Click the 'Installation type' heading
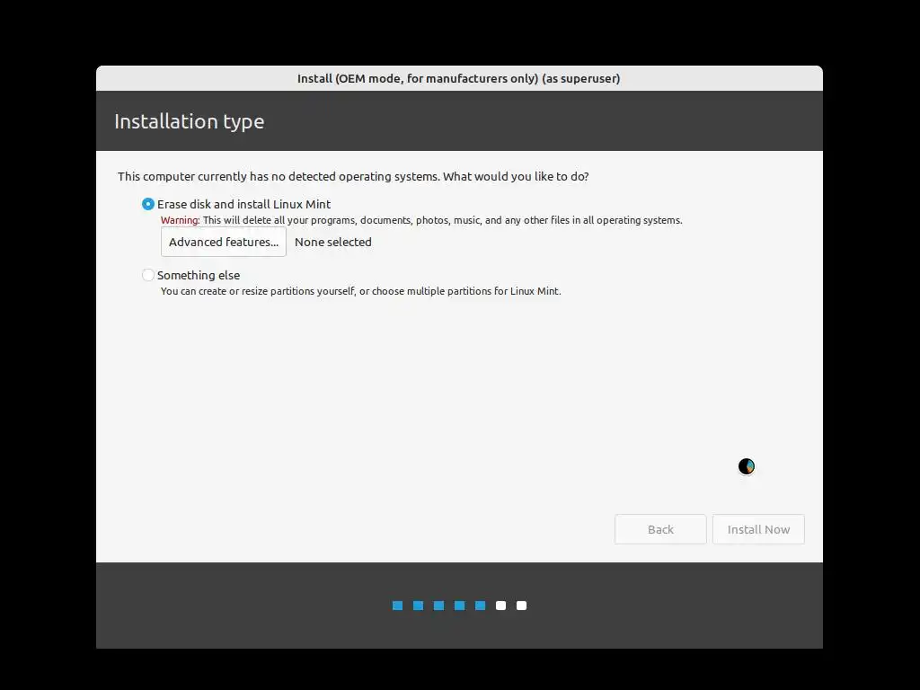The height and width of the screenshot is (690, 920). click(189, 121)
